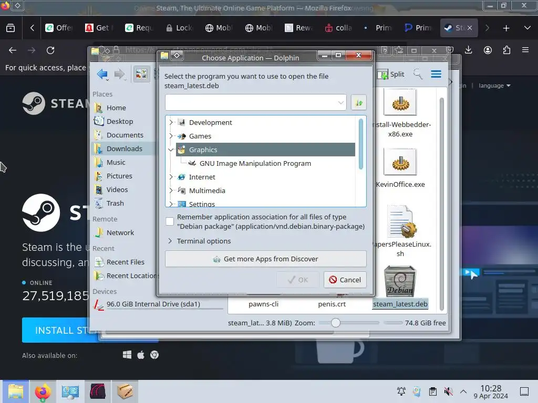Open Firefox extensions puzzle icon
The image size is (538, 403).
point(506,50)
